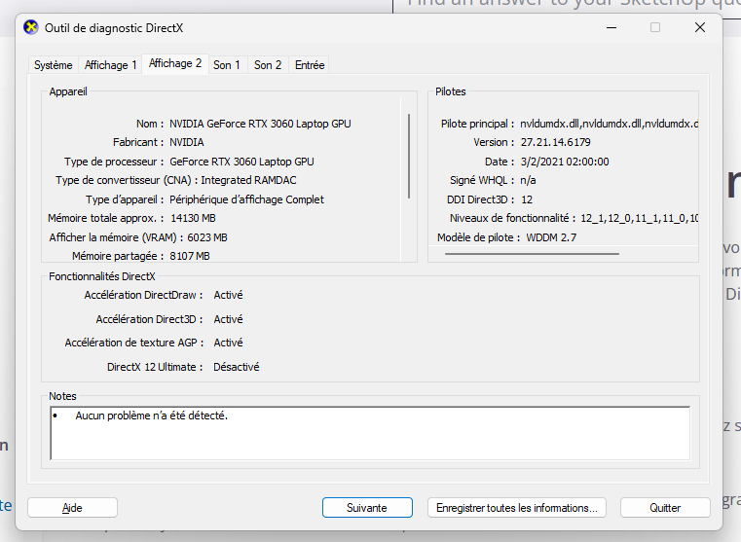Click the Appareil panel vertical scrollbar

(x=409, y=156)
